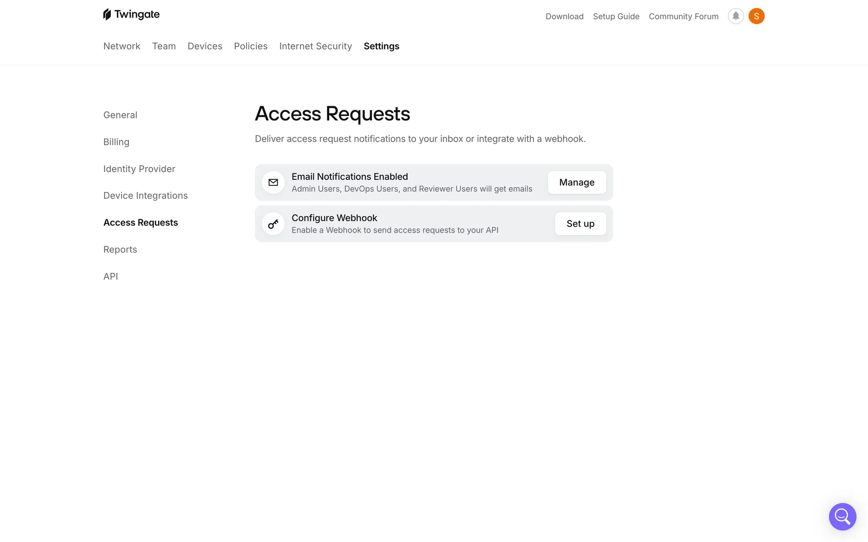The width and height of the screenshot is (868, 542).
Task: Open the Community Forum link
Action: click(683, 16)
